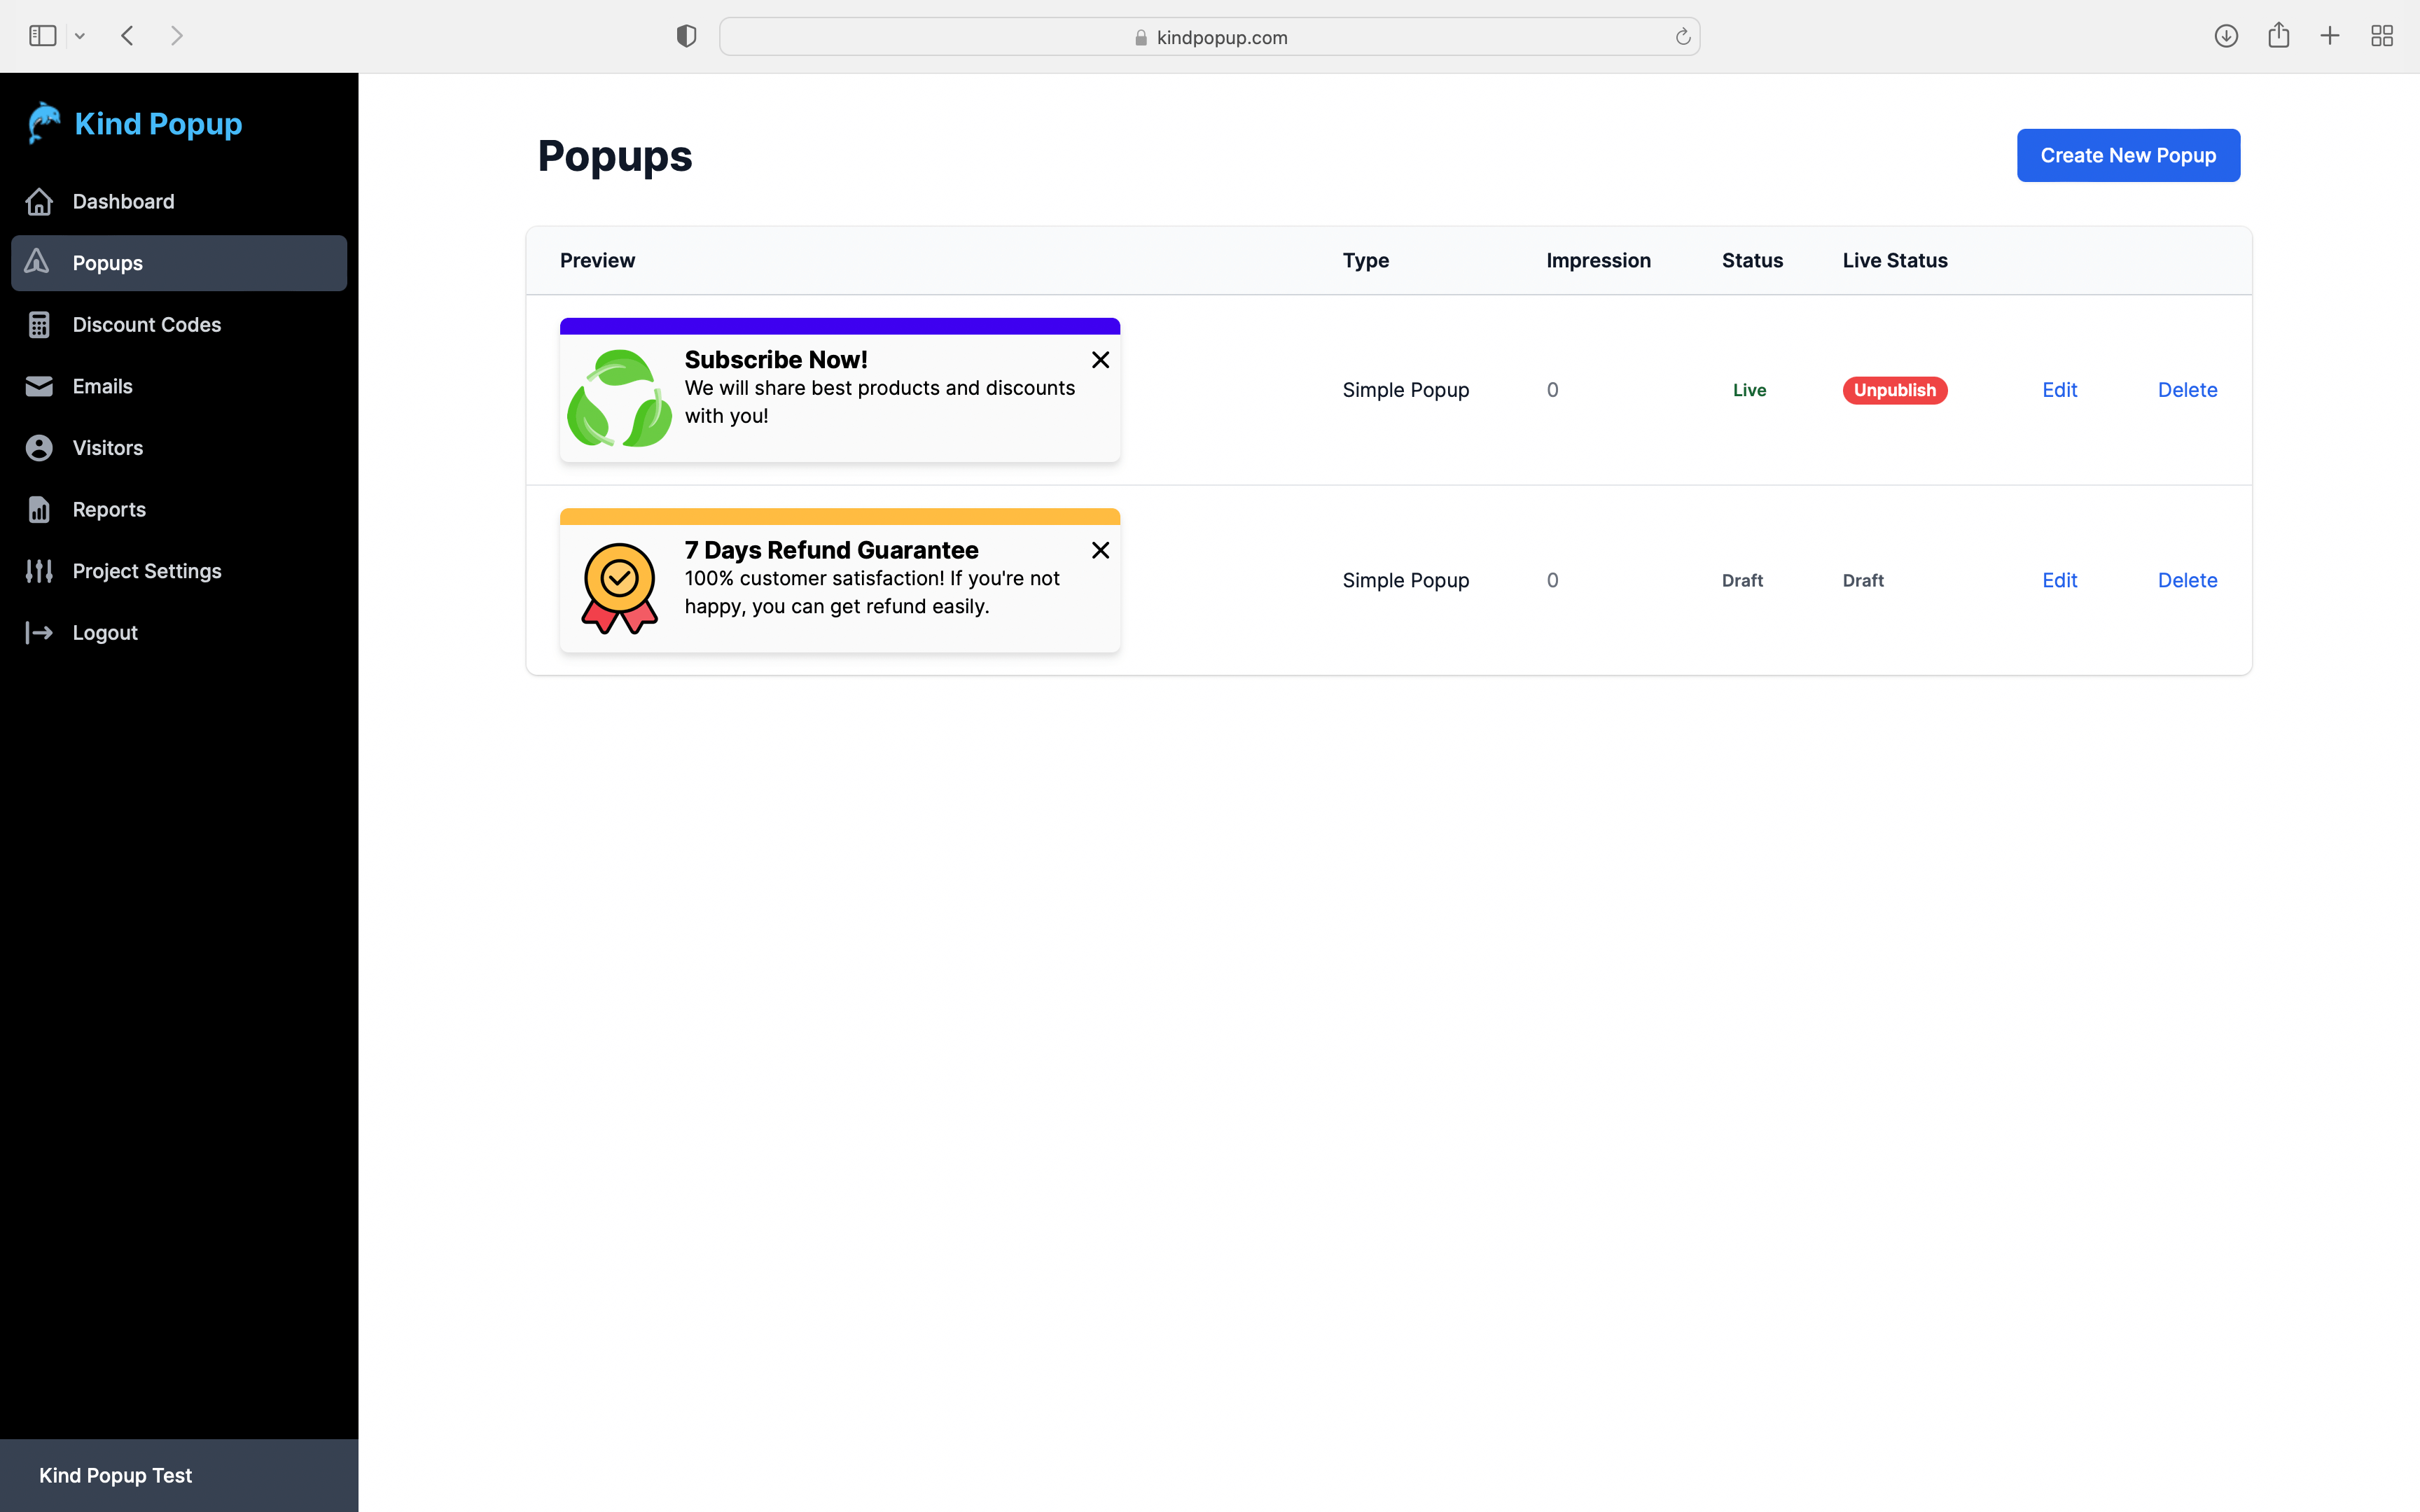
Task: Click the Dashboard icon in sidebar
Action: (42, 200)
